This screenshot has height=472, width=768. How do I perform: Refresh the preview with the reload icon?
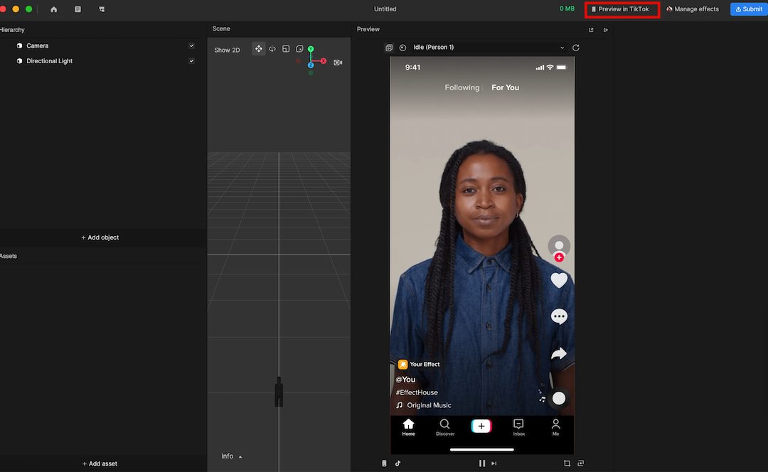[x=576, y=48]
